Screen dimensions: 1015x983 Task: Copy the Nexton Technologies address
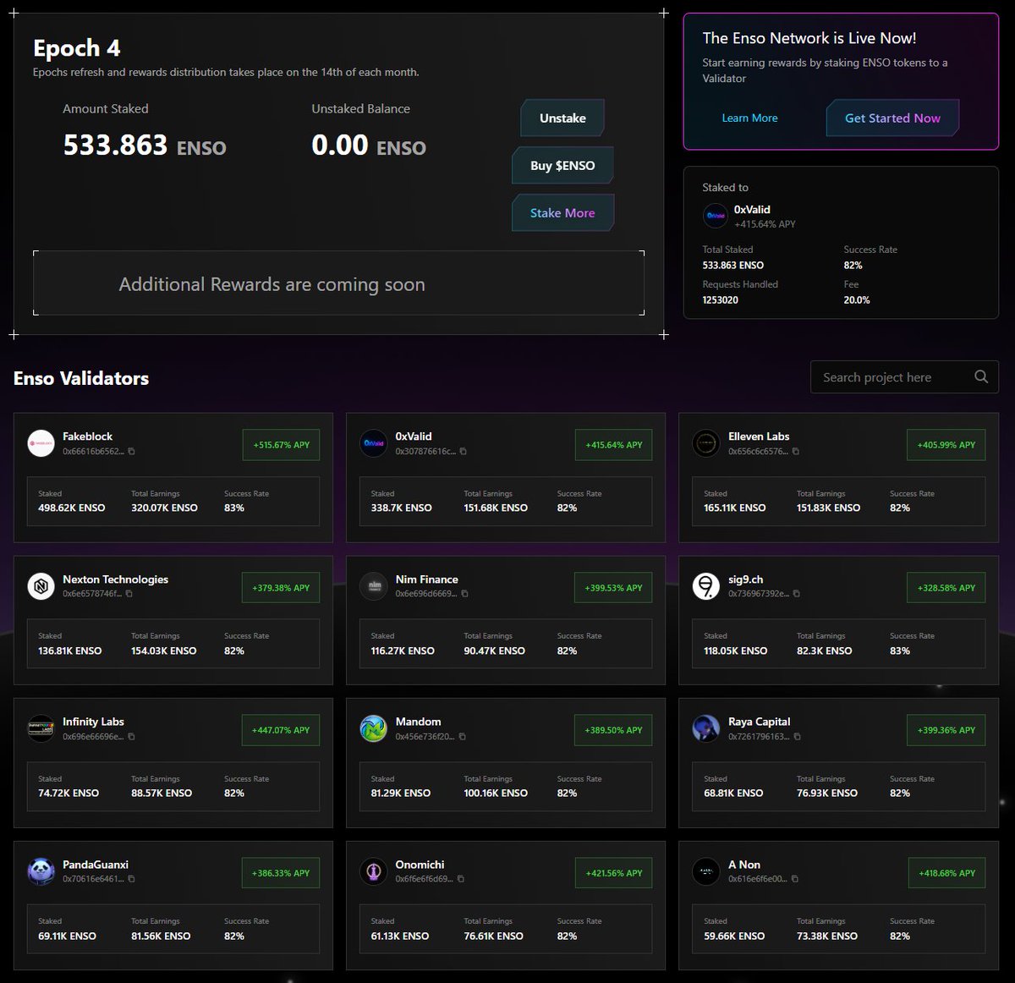coord(129,594)
